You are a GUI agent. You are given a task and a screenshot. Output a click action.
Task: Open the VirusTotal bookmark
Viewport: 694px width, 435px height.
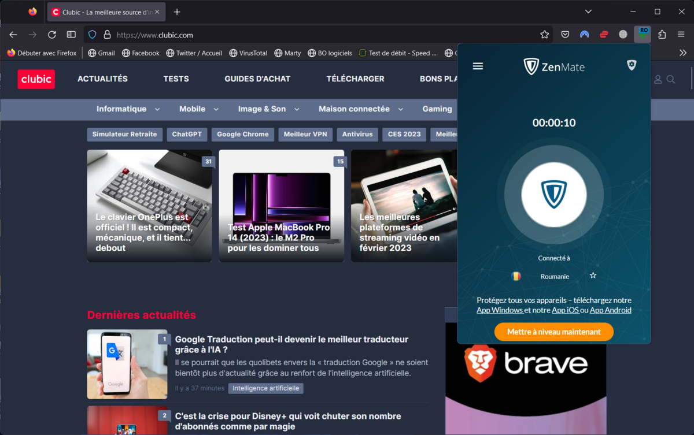coord(248,53)
